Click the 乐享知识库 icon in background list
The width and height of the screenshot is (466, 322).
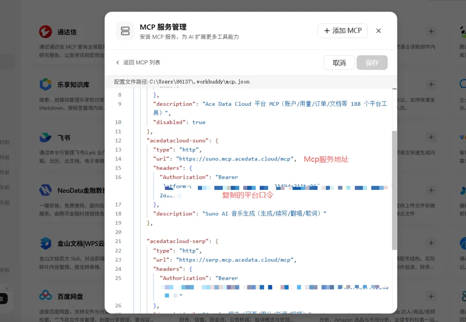[45, 84]
